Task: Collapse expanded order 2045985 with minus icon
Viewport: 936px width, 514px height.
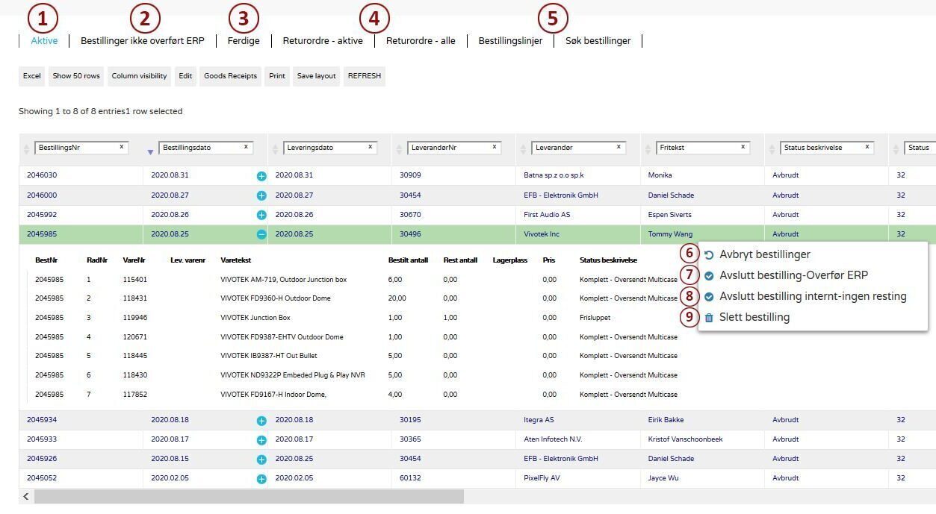Action: tap(261, 234)
